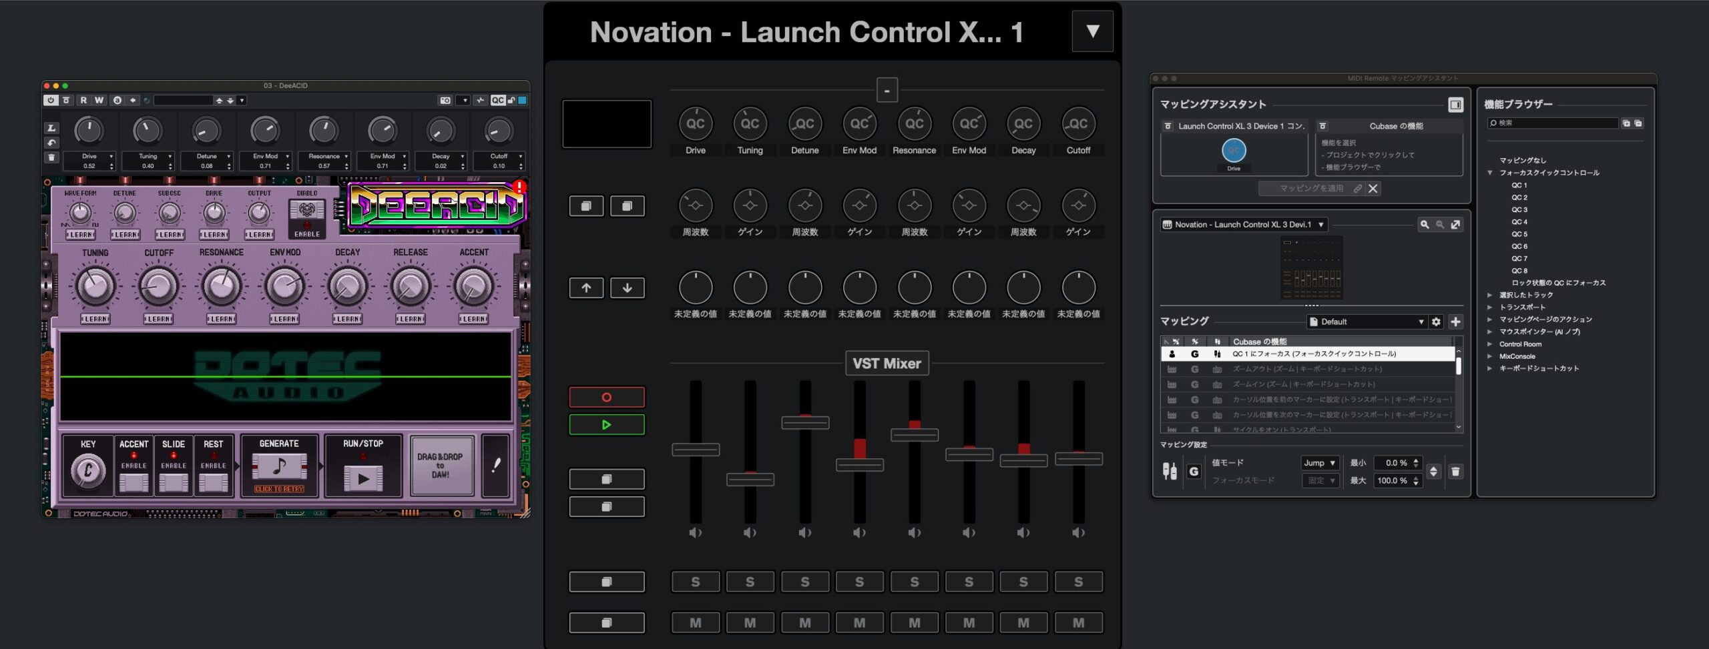Expand the MixConsole tree item
This screenshot has height=649, width=1709.
point(1489,356)
